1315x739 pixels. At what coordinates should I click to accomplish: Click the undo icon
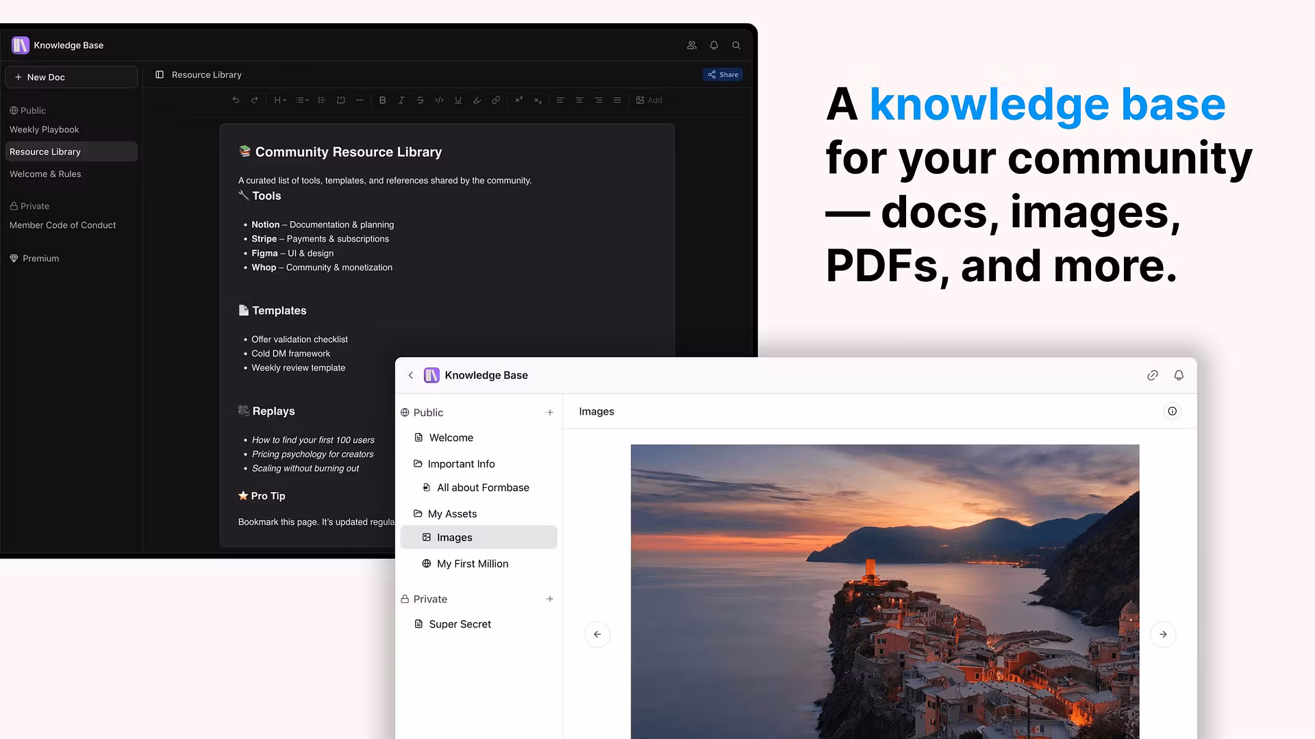(x=236, y=100)
